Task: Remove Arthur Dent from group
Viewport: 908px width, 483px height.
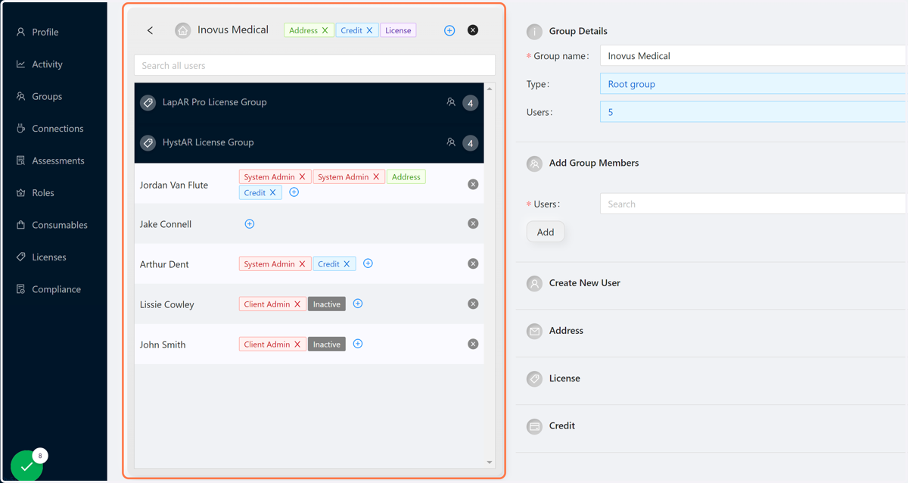Action: pyautogui.click(x=473, y=263)
